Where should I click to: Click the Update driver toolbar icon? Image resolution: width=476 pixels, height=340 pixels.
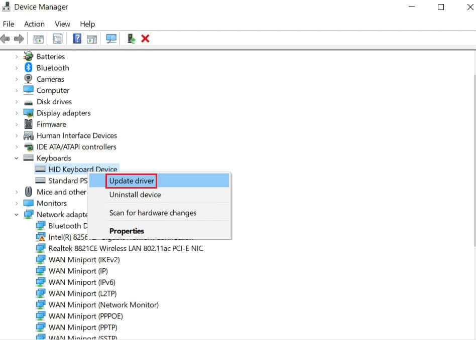pos(131,39)
